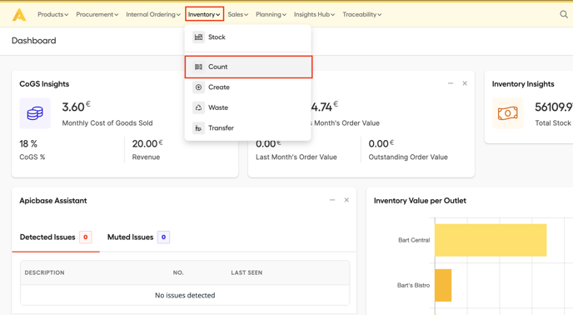
Task: Switch to the Muted Issues tab
Action: click(138, 237)
